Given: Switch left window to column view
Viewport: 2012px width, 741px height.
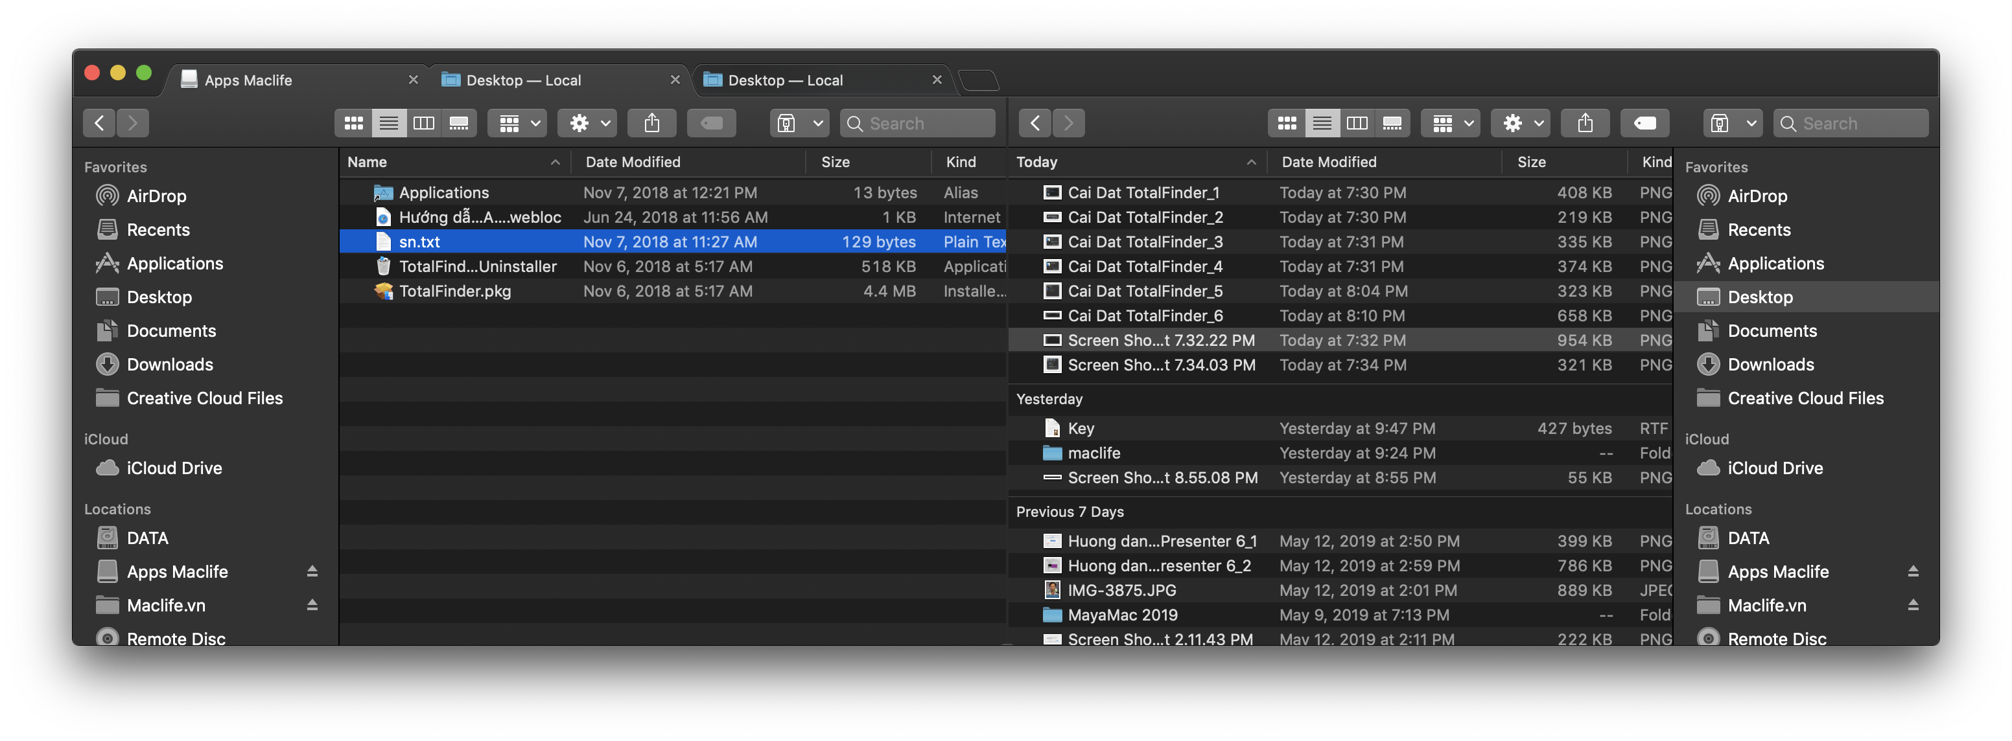Looking at the screenshot, I should pos(424,122).
